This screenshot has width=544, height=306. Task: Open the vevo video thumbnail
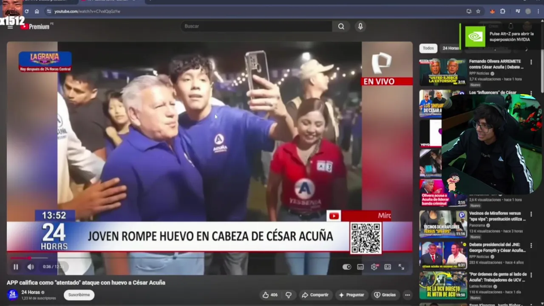point(431,133)
